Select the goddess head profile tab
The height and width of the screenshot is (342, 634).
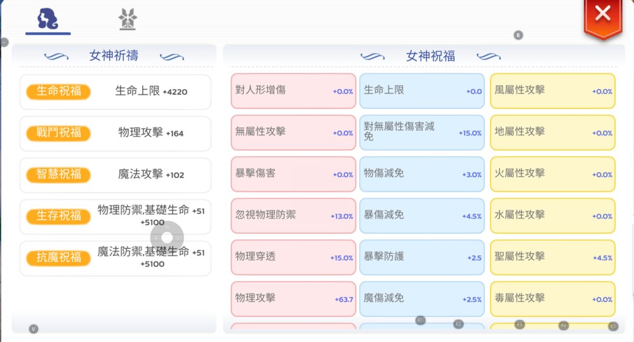point(48,20)
